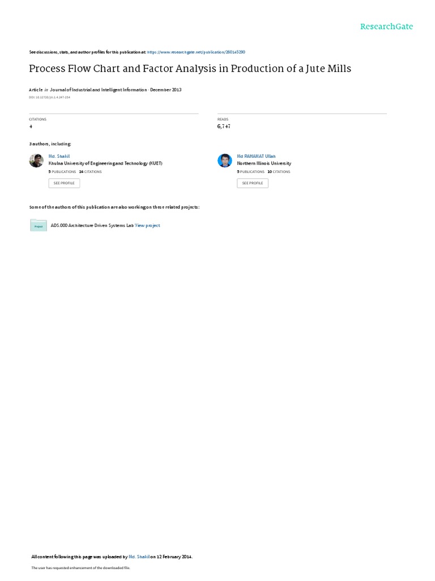Screen dimensions: 435x581
Task: Click Khulna University of Engineering and Technology affiliation
Action: click(x=105, y=163)
